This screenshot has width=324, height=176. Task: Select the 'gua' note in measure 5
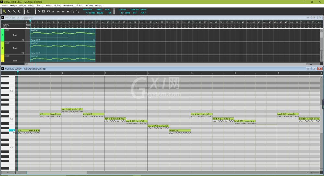tap(196, 114)
